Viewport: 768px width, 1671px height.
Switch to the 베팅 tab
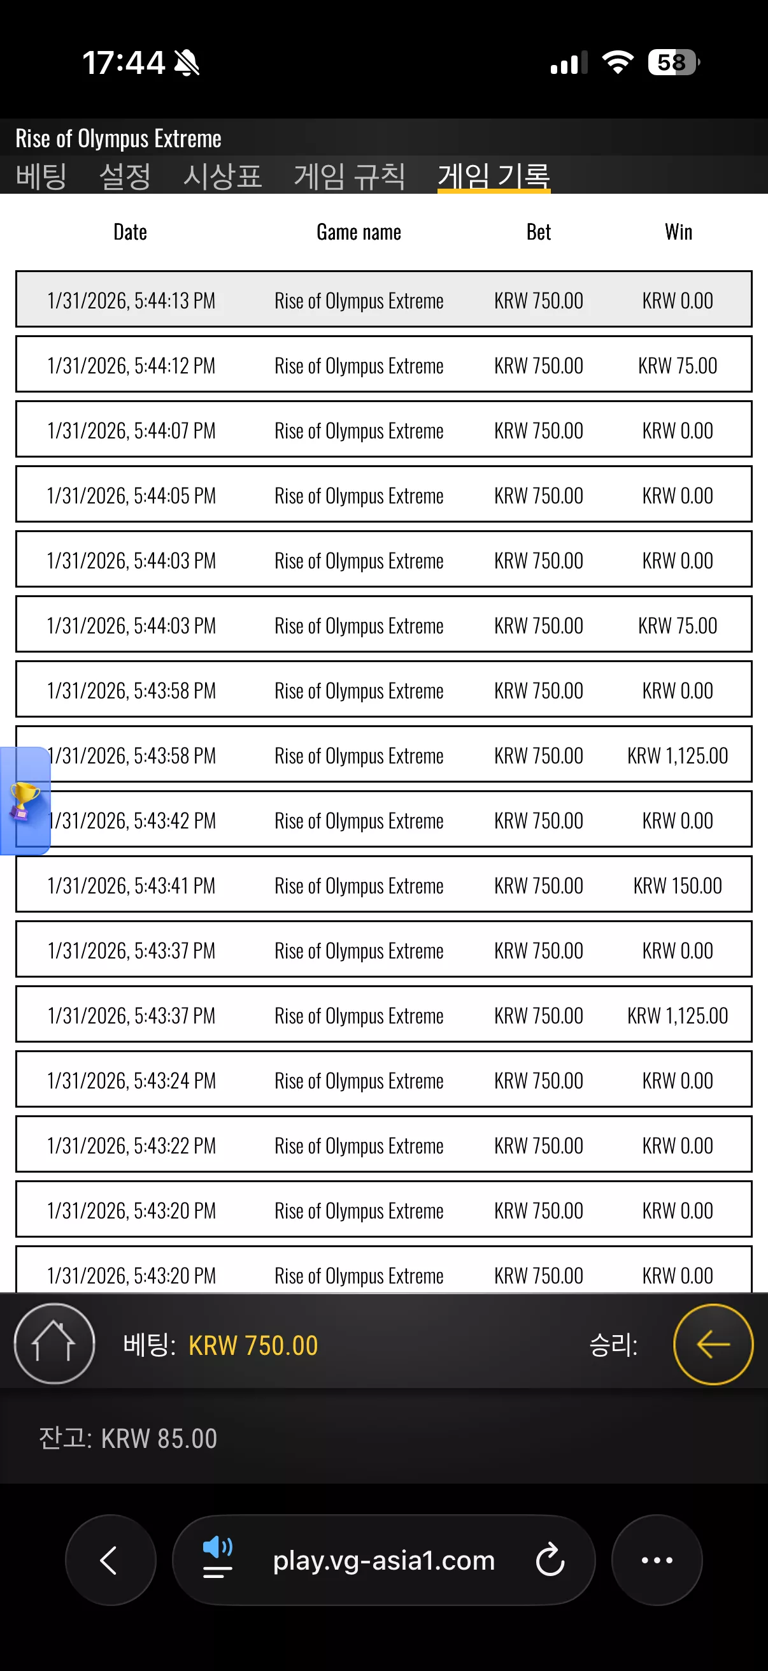pyautogui.click(x=41, y=176)
